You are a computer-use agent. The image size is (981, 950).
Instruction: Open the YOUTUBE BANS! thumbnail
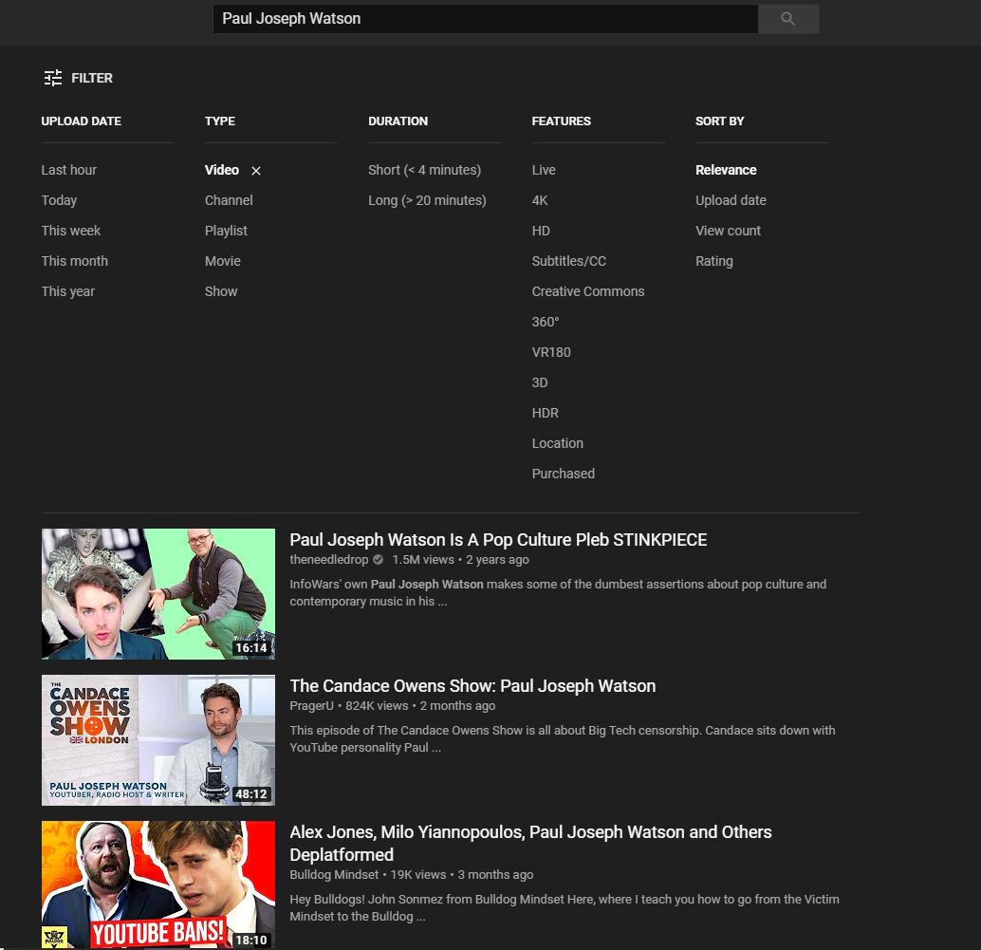coord(158,885)
